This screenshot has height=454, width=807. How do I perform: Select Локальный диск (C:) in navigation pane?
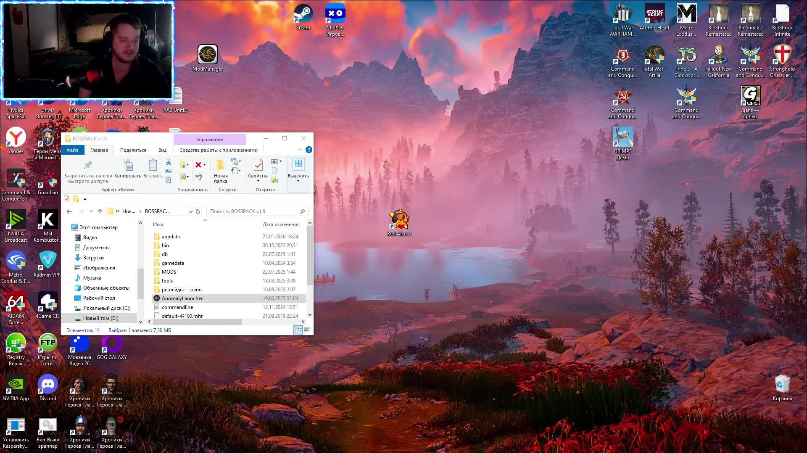[106, 308]
